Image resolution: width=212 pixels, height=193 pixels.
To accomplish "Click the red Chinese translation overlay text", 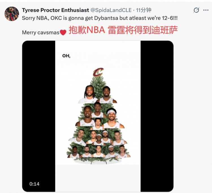I will point(123,30).
